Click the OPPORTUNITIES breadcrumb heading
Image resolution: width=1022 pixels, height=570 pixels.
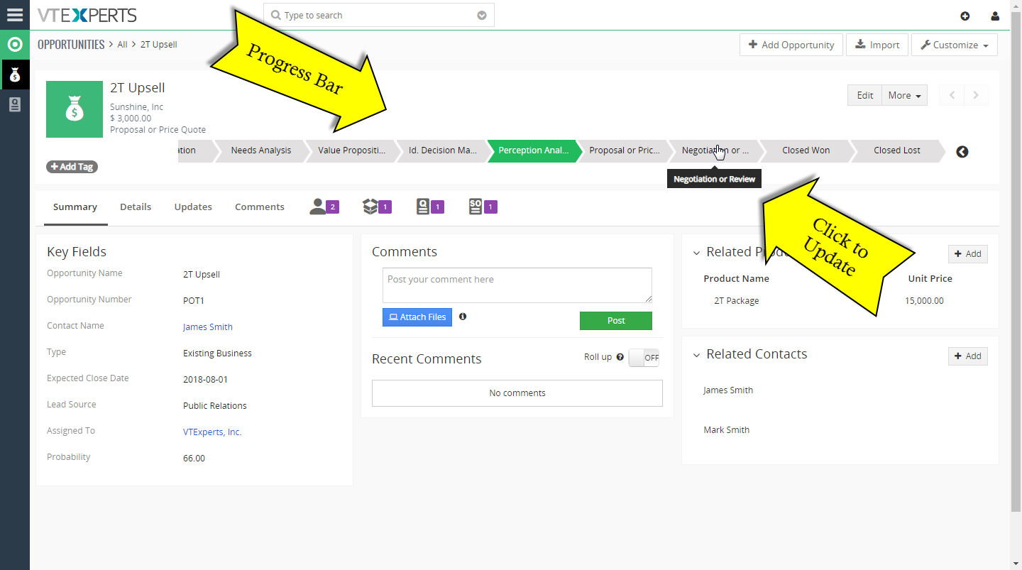71,45
